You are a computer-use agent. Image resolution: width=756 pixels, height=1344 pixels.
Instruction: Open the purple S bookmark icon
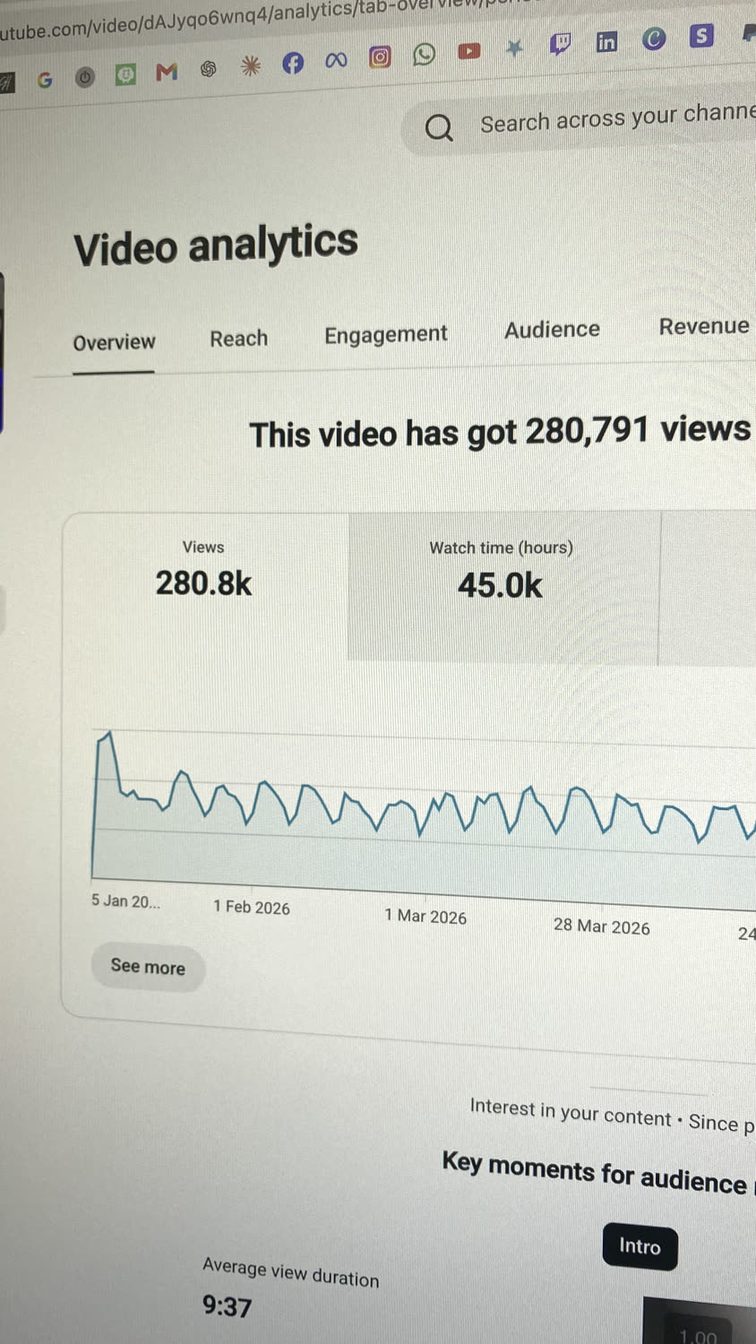pos(701,36)
